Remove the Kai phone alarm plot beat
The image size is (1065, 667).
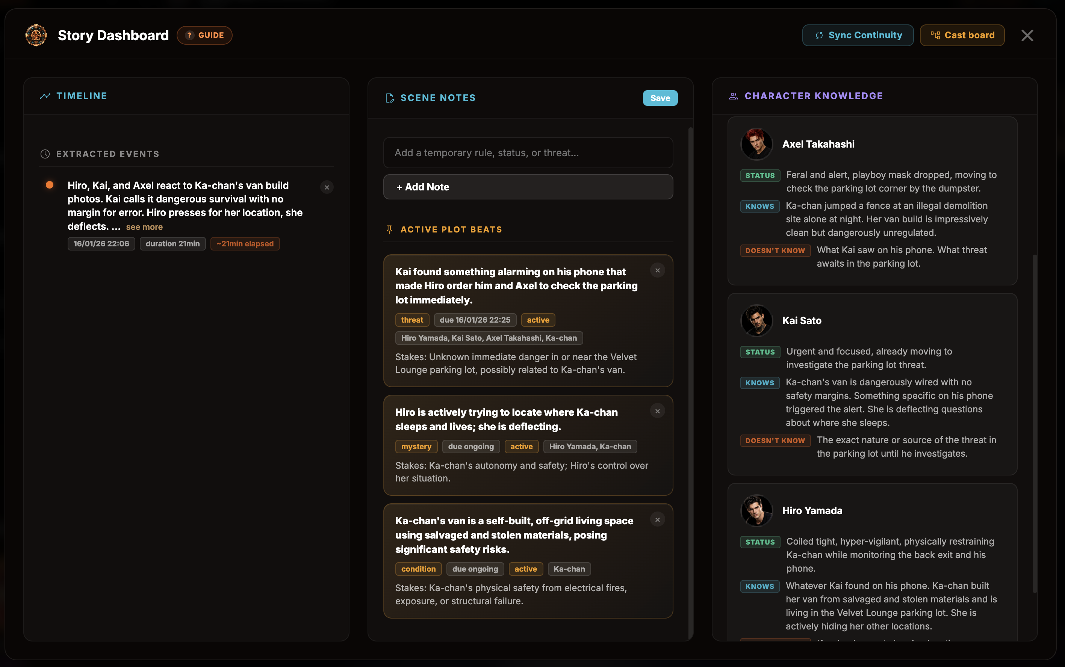point(657,270)
